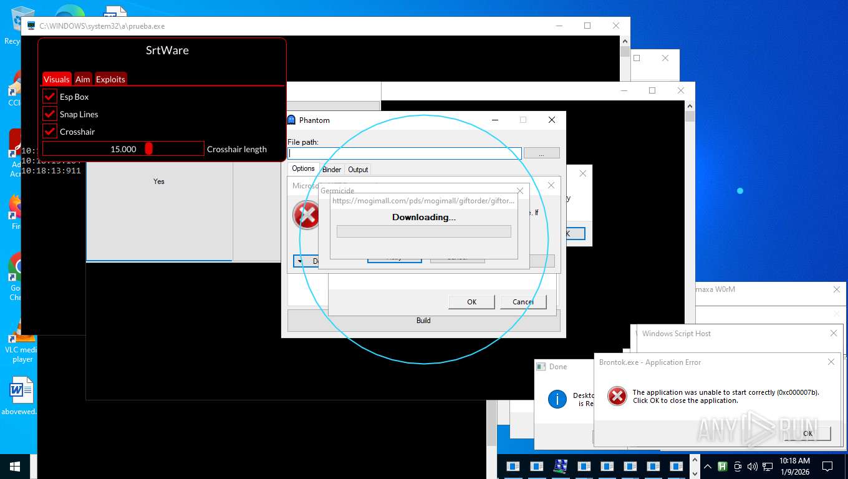
Task: Select the Options tab in Phantom
Action: point(303,168)
